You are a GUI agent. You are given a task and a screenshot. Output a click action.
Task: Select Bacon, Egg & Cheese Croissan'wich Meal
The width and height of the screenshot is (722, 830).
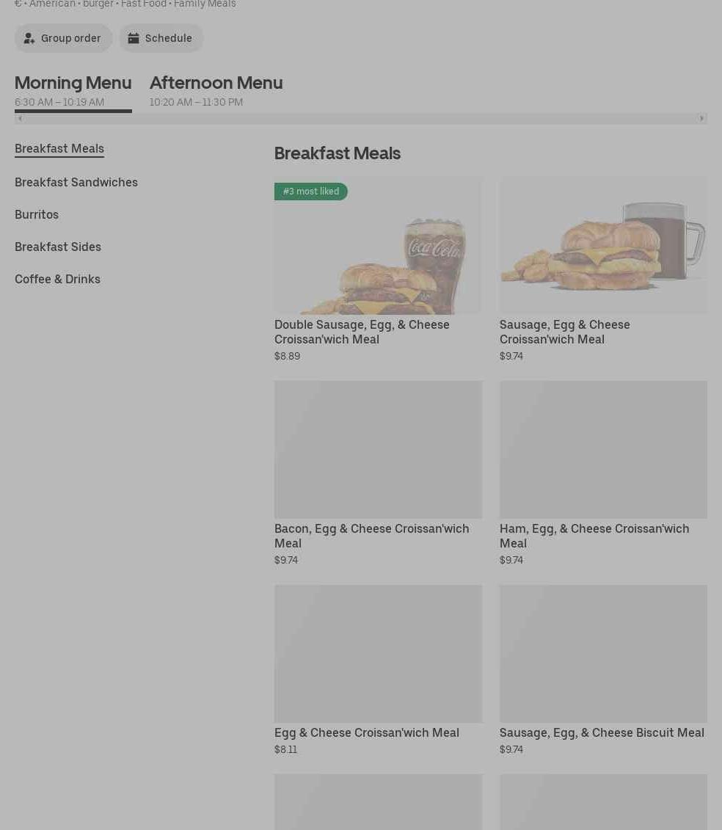click(x=371, y=536)
